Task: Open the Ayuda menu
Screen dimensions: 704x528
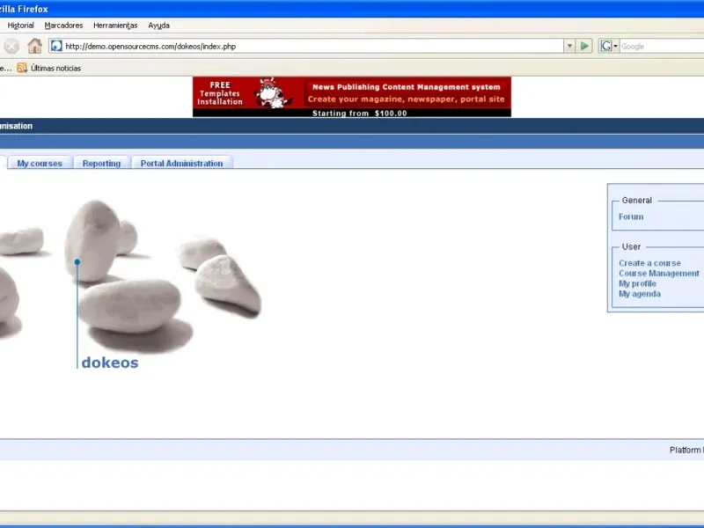Action: click(158, 26)
